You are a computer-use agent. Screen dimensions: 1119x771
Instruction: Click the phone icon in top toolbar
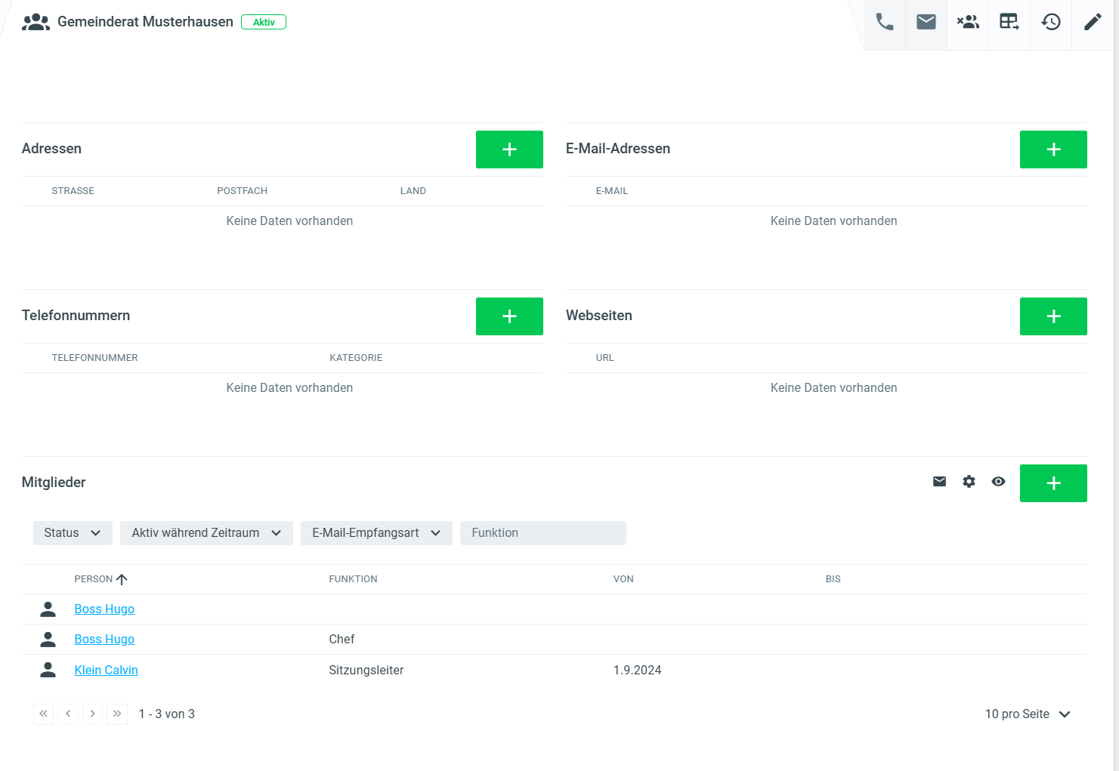tap(884, 22)
